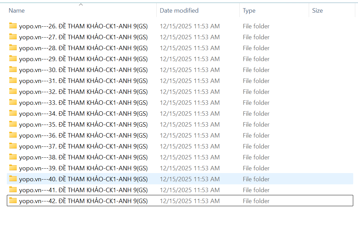Sort list by Type column header
The image size is (358, 241).
click(249, 11)
